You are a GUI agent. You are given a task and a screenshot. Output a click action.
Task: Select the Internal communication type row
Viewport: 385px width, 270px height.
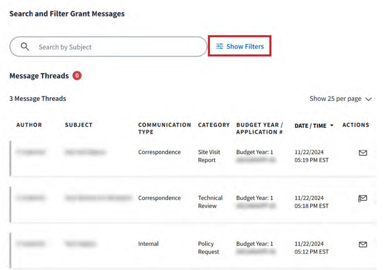[148, 244]
